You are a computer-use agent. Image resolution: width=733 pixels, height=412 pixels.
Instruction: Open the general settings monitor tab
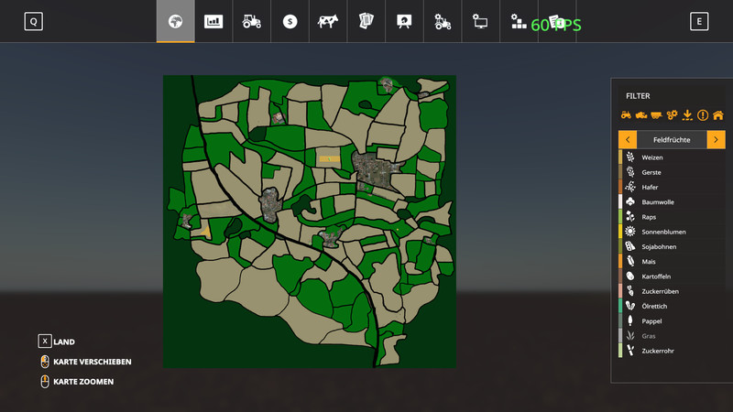(x=480, y=21)
